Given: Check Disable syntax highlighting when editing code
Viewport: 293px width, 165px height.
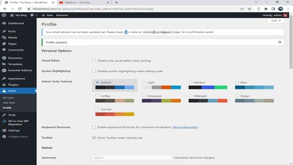Looking at the screenshot, I should point(94,71).
